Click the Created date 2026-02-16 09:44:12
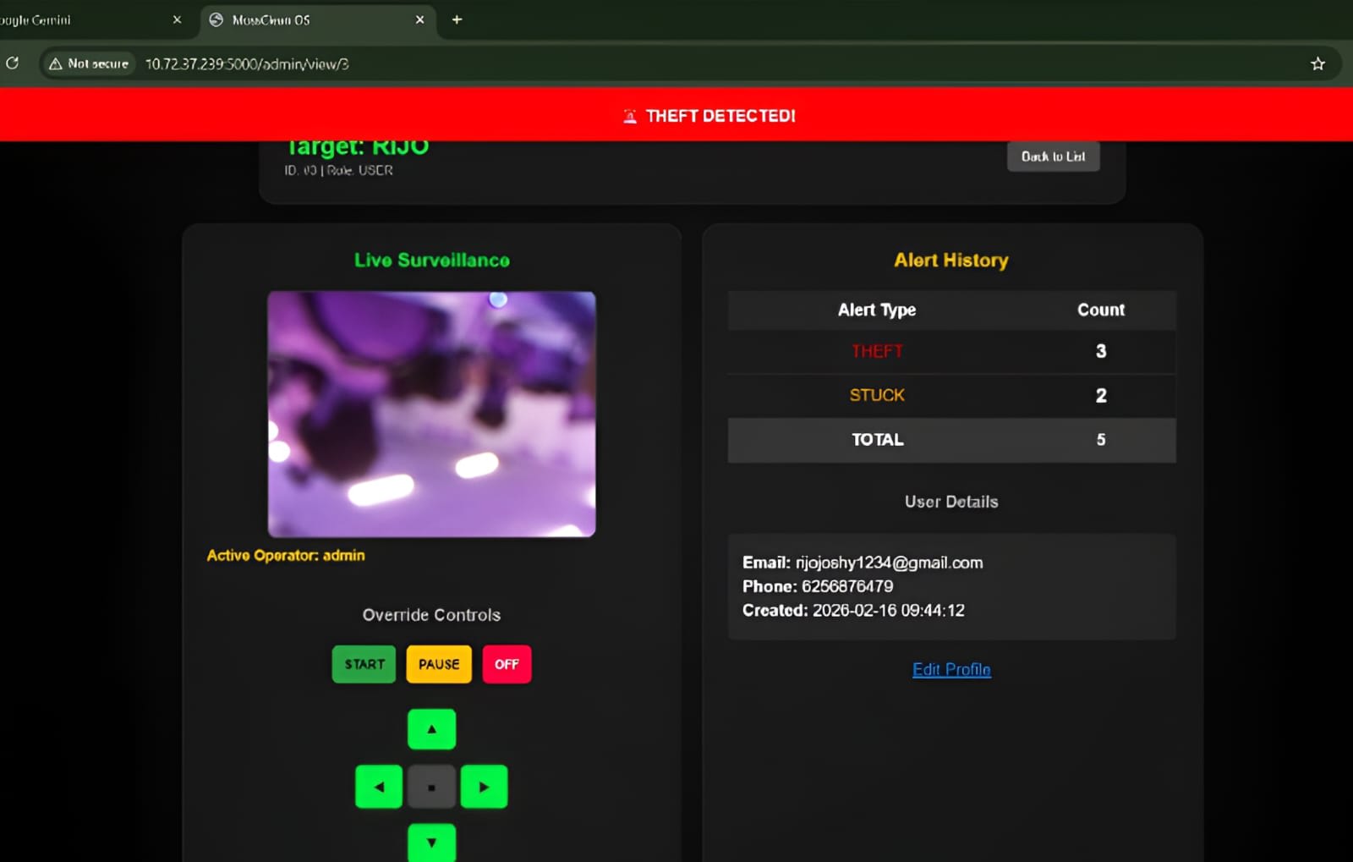This screenshot has width=1353, height=862. [888, 610]
